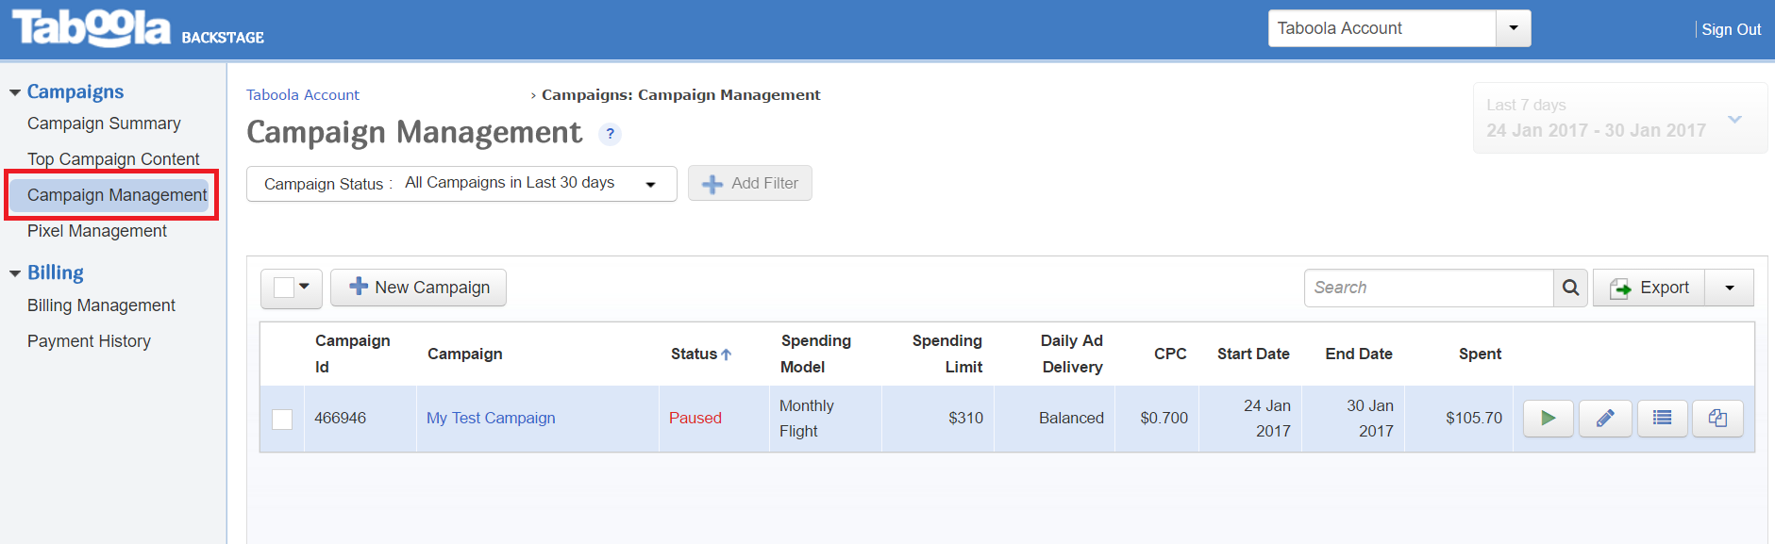Open campaign inventory list icon
Screen dimensions: 1775x544
1662,418
